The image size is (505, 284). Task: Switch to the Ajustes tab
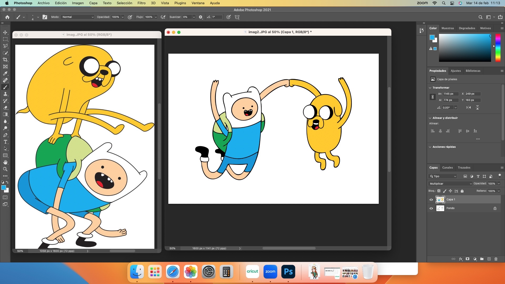pyautogui.click(x=456, y=71)
